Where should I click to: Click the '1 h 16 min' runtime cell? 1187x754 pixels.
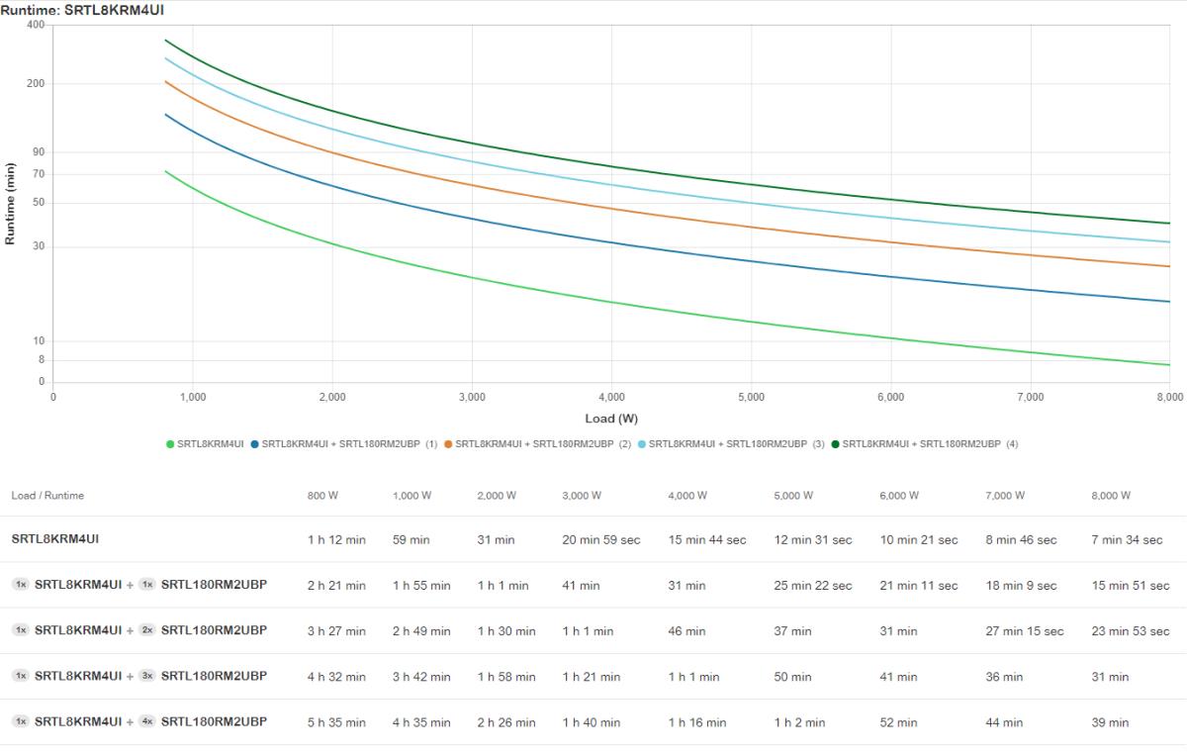click(697, 722)
